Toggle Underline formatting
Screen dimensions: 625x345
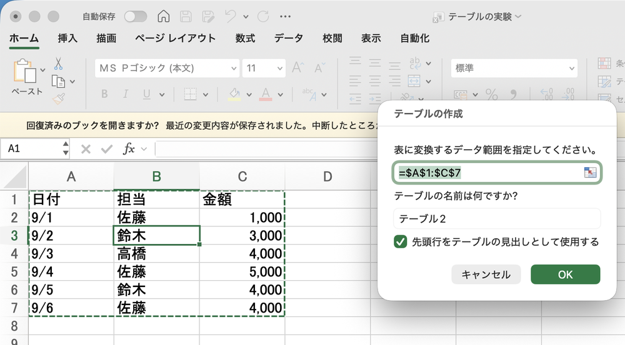pyautogui.click(x=146, y=94)
